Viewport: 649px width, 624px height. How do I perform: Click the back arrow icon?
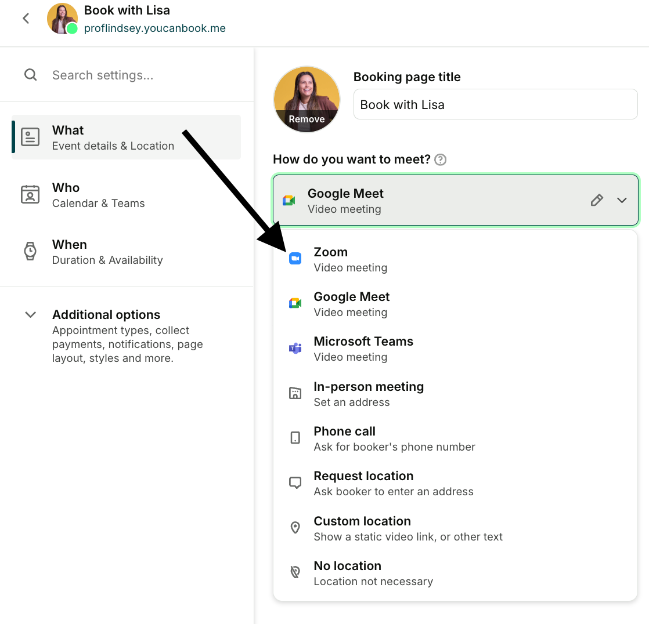click(x=26, y=18)
